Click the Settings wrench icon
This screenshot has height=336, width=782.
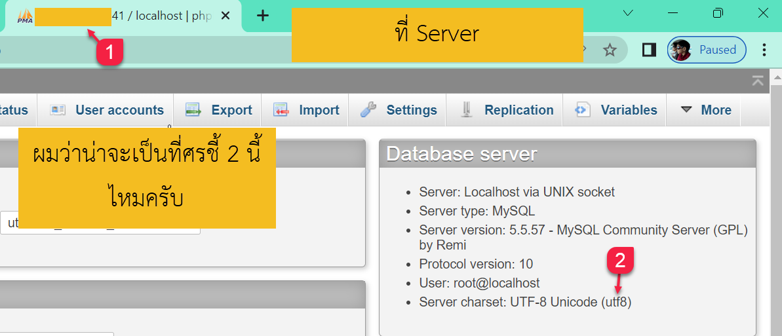pos(368,110)
